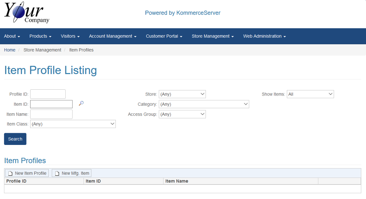Open the Category dropdown
366x199 pixels.
point(204,104)
